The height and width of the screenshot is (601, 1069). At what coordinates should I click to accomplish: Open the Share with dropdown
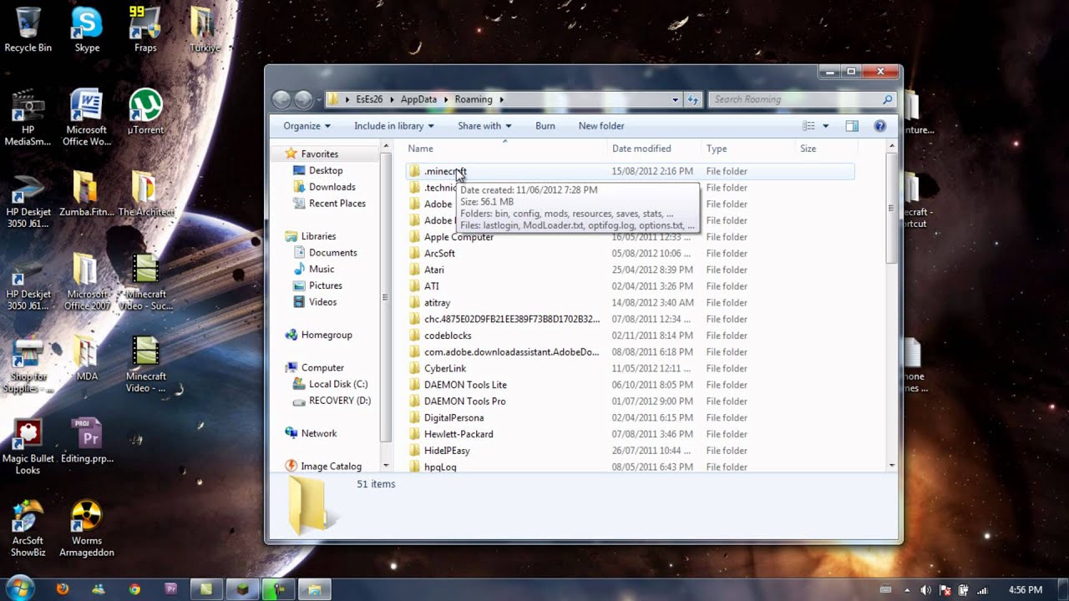[484, 126]
